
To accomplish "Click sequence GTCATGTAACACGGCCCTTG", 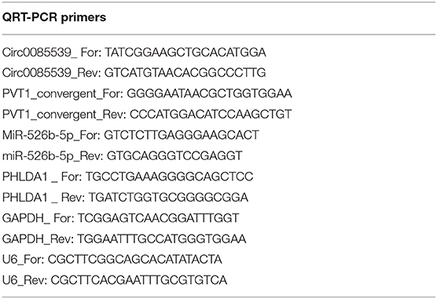I will 185,73.
